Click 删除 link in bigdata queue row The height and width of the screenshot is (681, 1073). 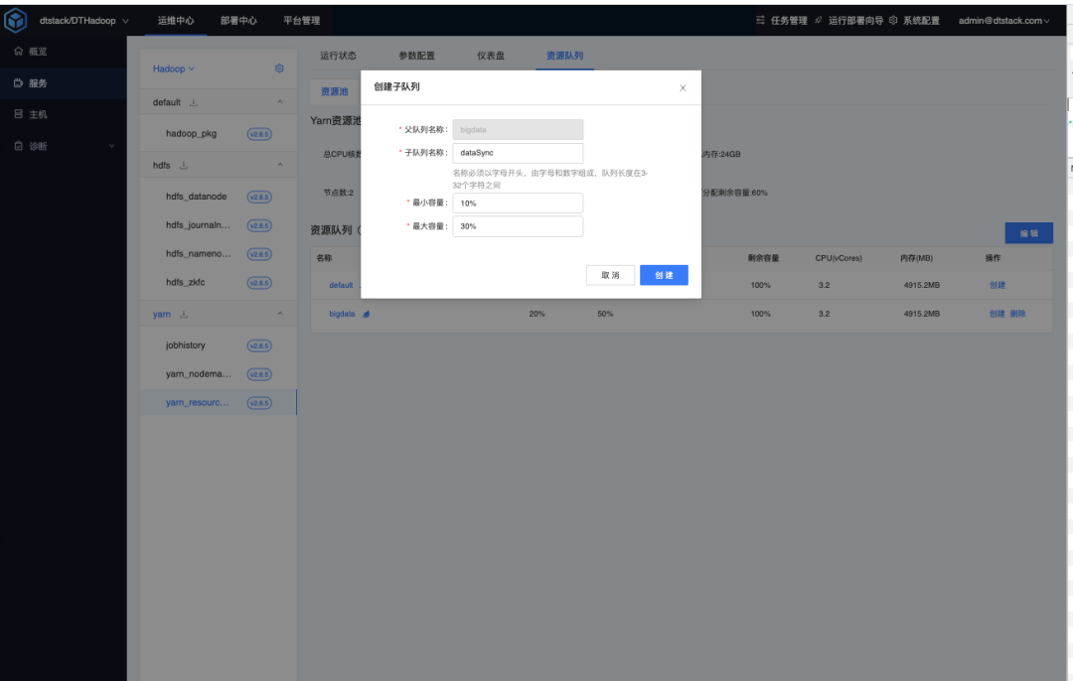coord(1017,314)
